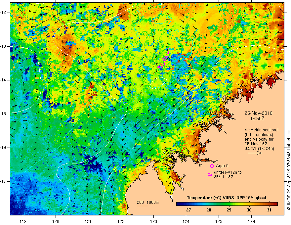291x225 pixels.
Task: Click the longitude axis label '120'
Action: pyautogui.click(x=56, y=221)
